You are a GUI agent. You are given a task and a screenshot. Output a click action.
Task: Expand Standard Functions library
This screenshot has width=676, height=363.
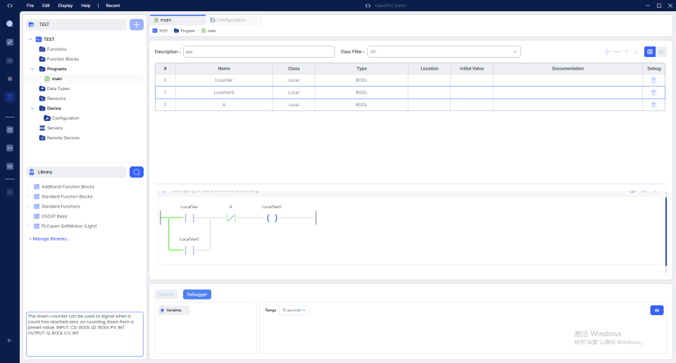click(x=29, y=207)
